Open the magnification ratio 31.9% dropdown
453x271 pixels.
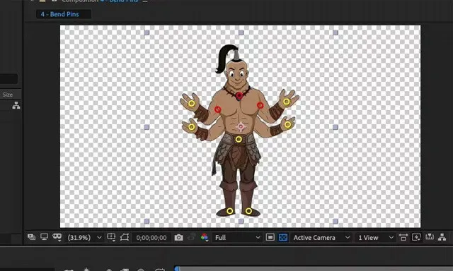click(84, 238)
